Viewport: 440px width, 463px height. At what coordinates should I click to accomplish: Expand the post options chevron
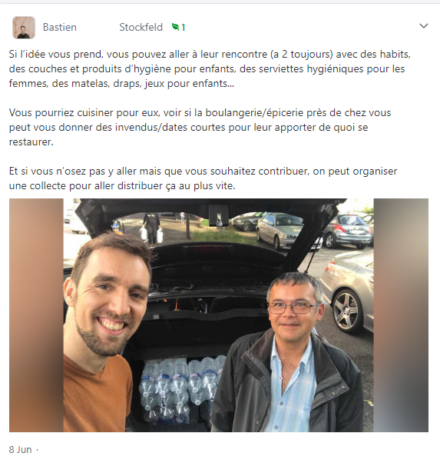tap(424, 26)
